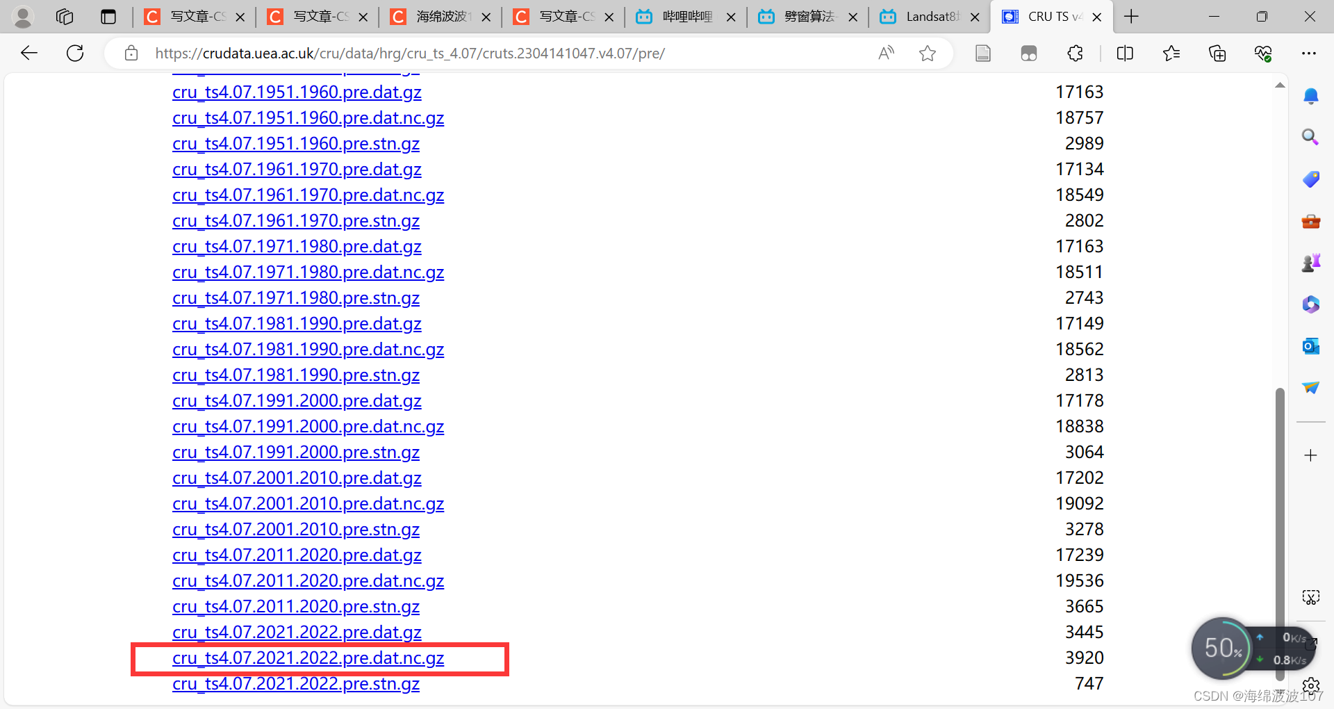Add a new sidebar app with plus

pos(1311,455)
